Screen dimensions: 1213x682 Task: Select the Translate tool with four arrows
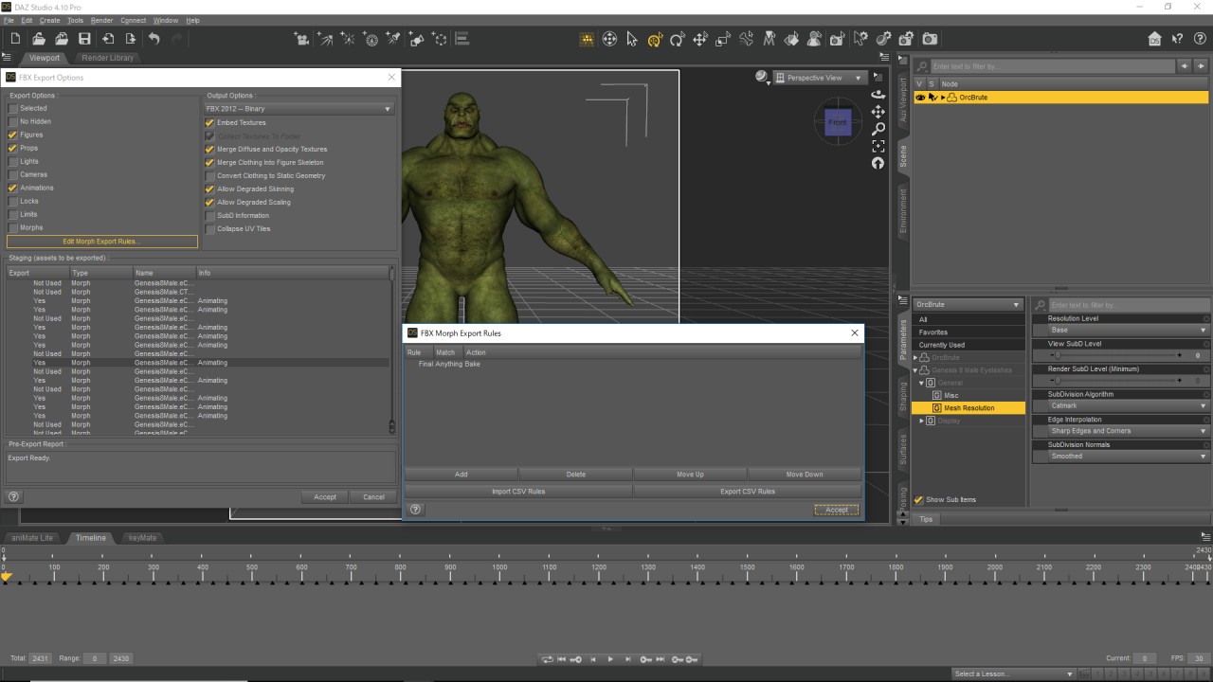point(700,39)
